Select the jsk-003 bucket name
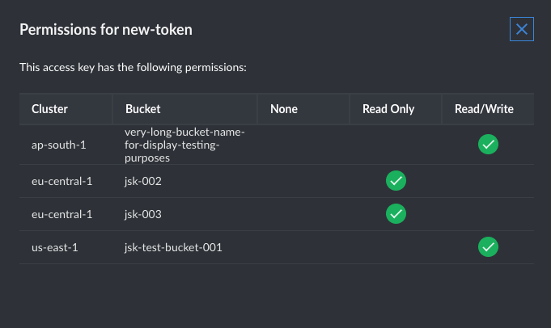This screenshot has height=328, width=551. tap(144, 214)
